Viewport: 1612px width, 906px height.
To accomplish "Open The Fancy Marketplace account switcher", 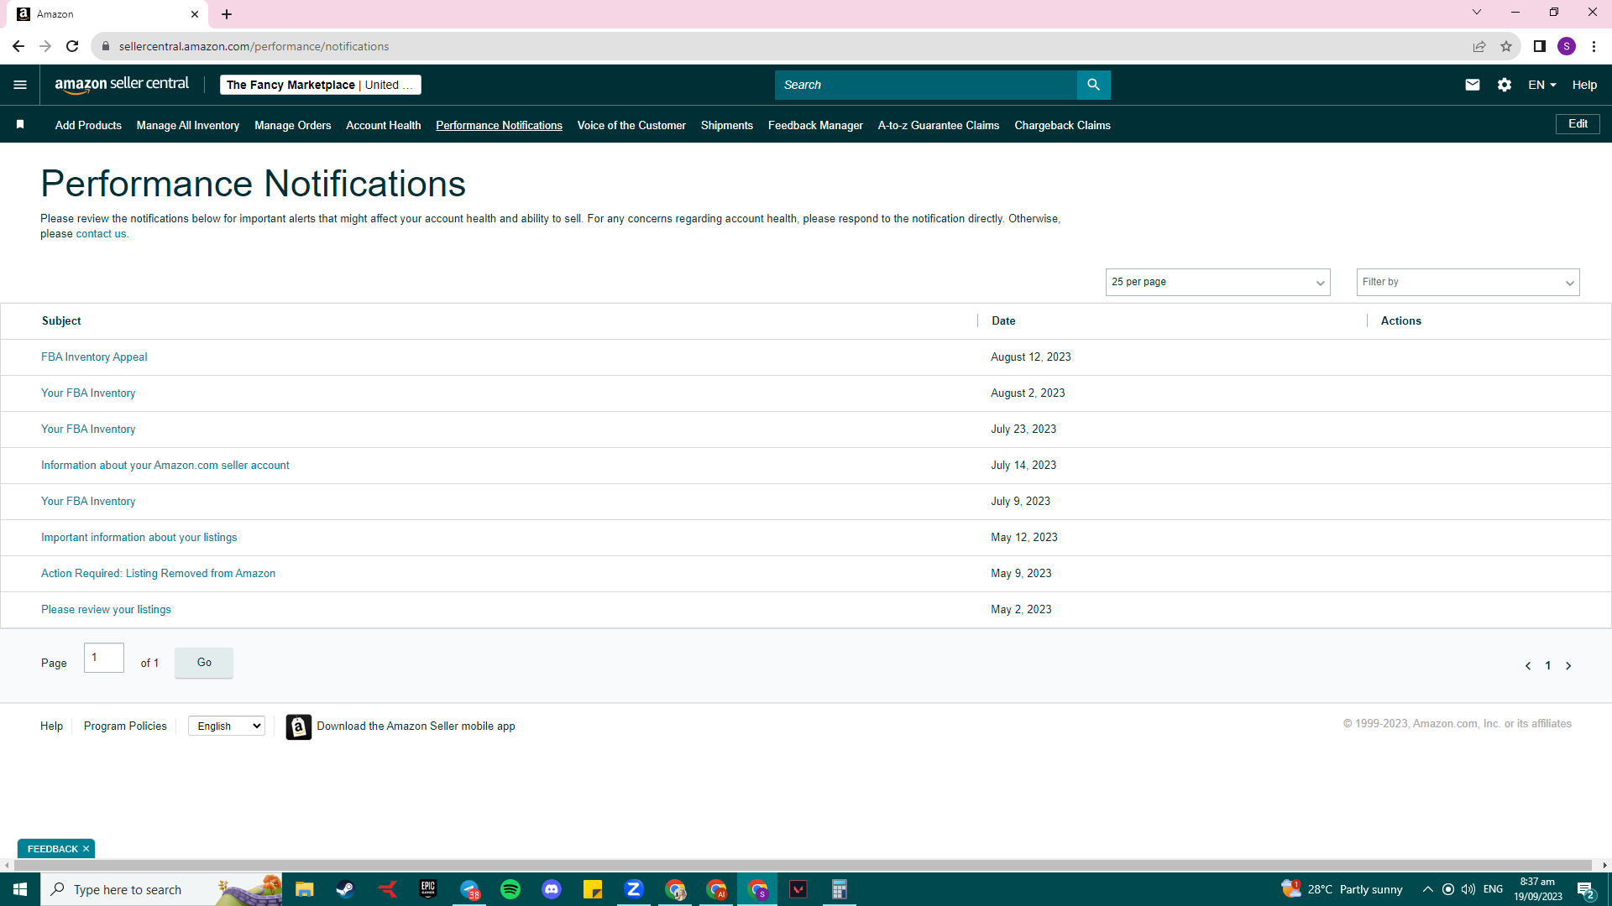I will 321,85.
